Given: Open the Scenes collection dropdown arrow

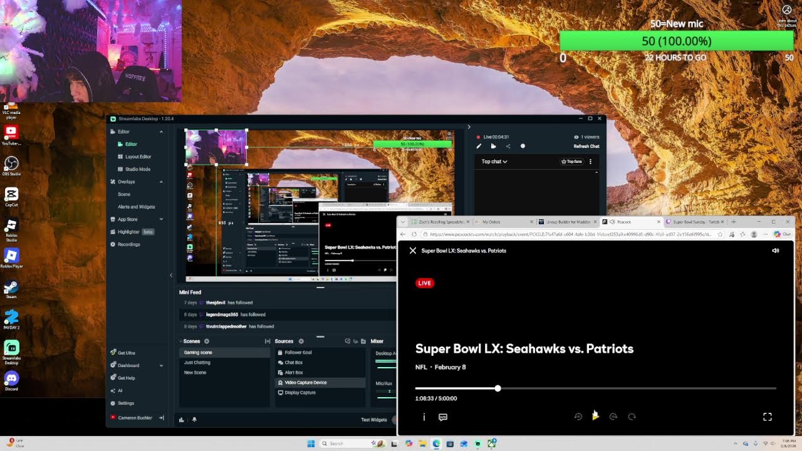Looking at the screenshot, I should click(x=180, y=341).
